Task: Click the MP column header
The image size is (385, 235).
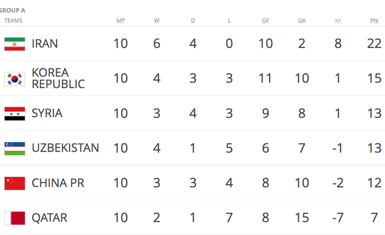Action: (120, 20)
